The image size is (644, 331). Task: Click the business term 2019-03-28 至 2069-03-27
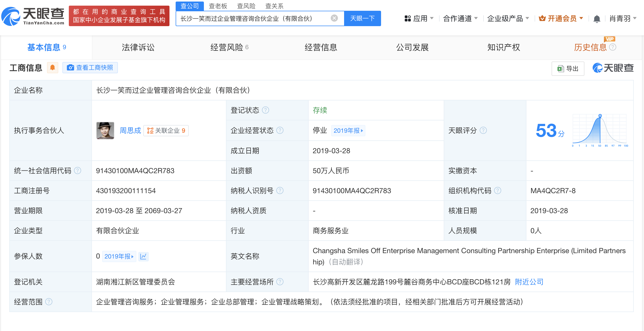pos(139,211)
